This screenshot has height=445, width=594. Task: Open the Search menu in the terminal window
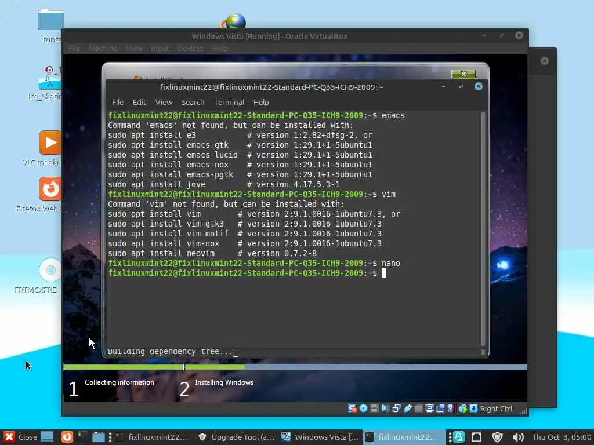[x=193, y=102]
